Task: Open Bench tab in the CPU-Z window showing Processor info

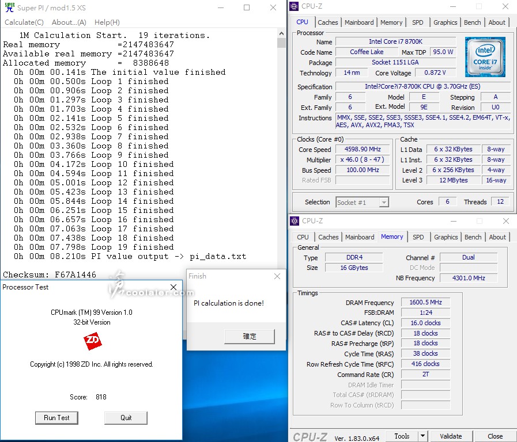Action: pyautogui.click(x=473, y=22)
